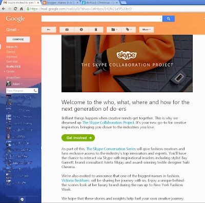
Task: Open search options dropdown arrow in search box
Action: pos(160,18)
